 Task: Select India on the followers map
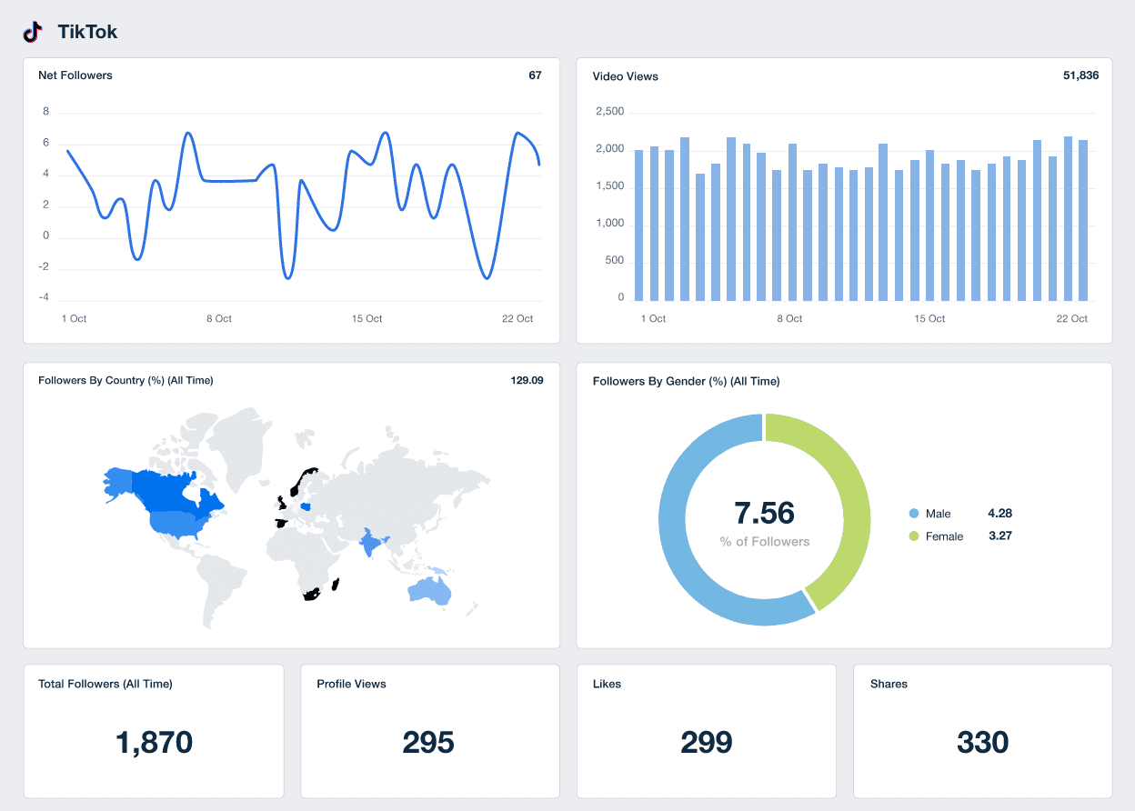pyautogui.click(x=371, y=541)
